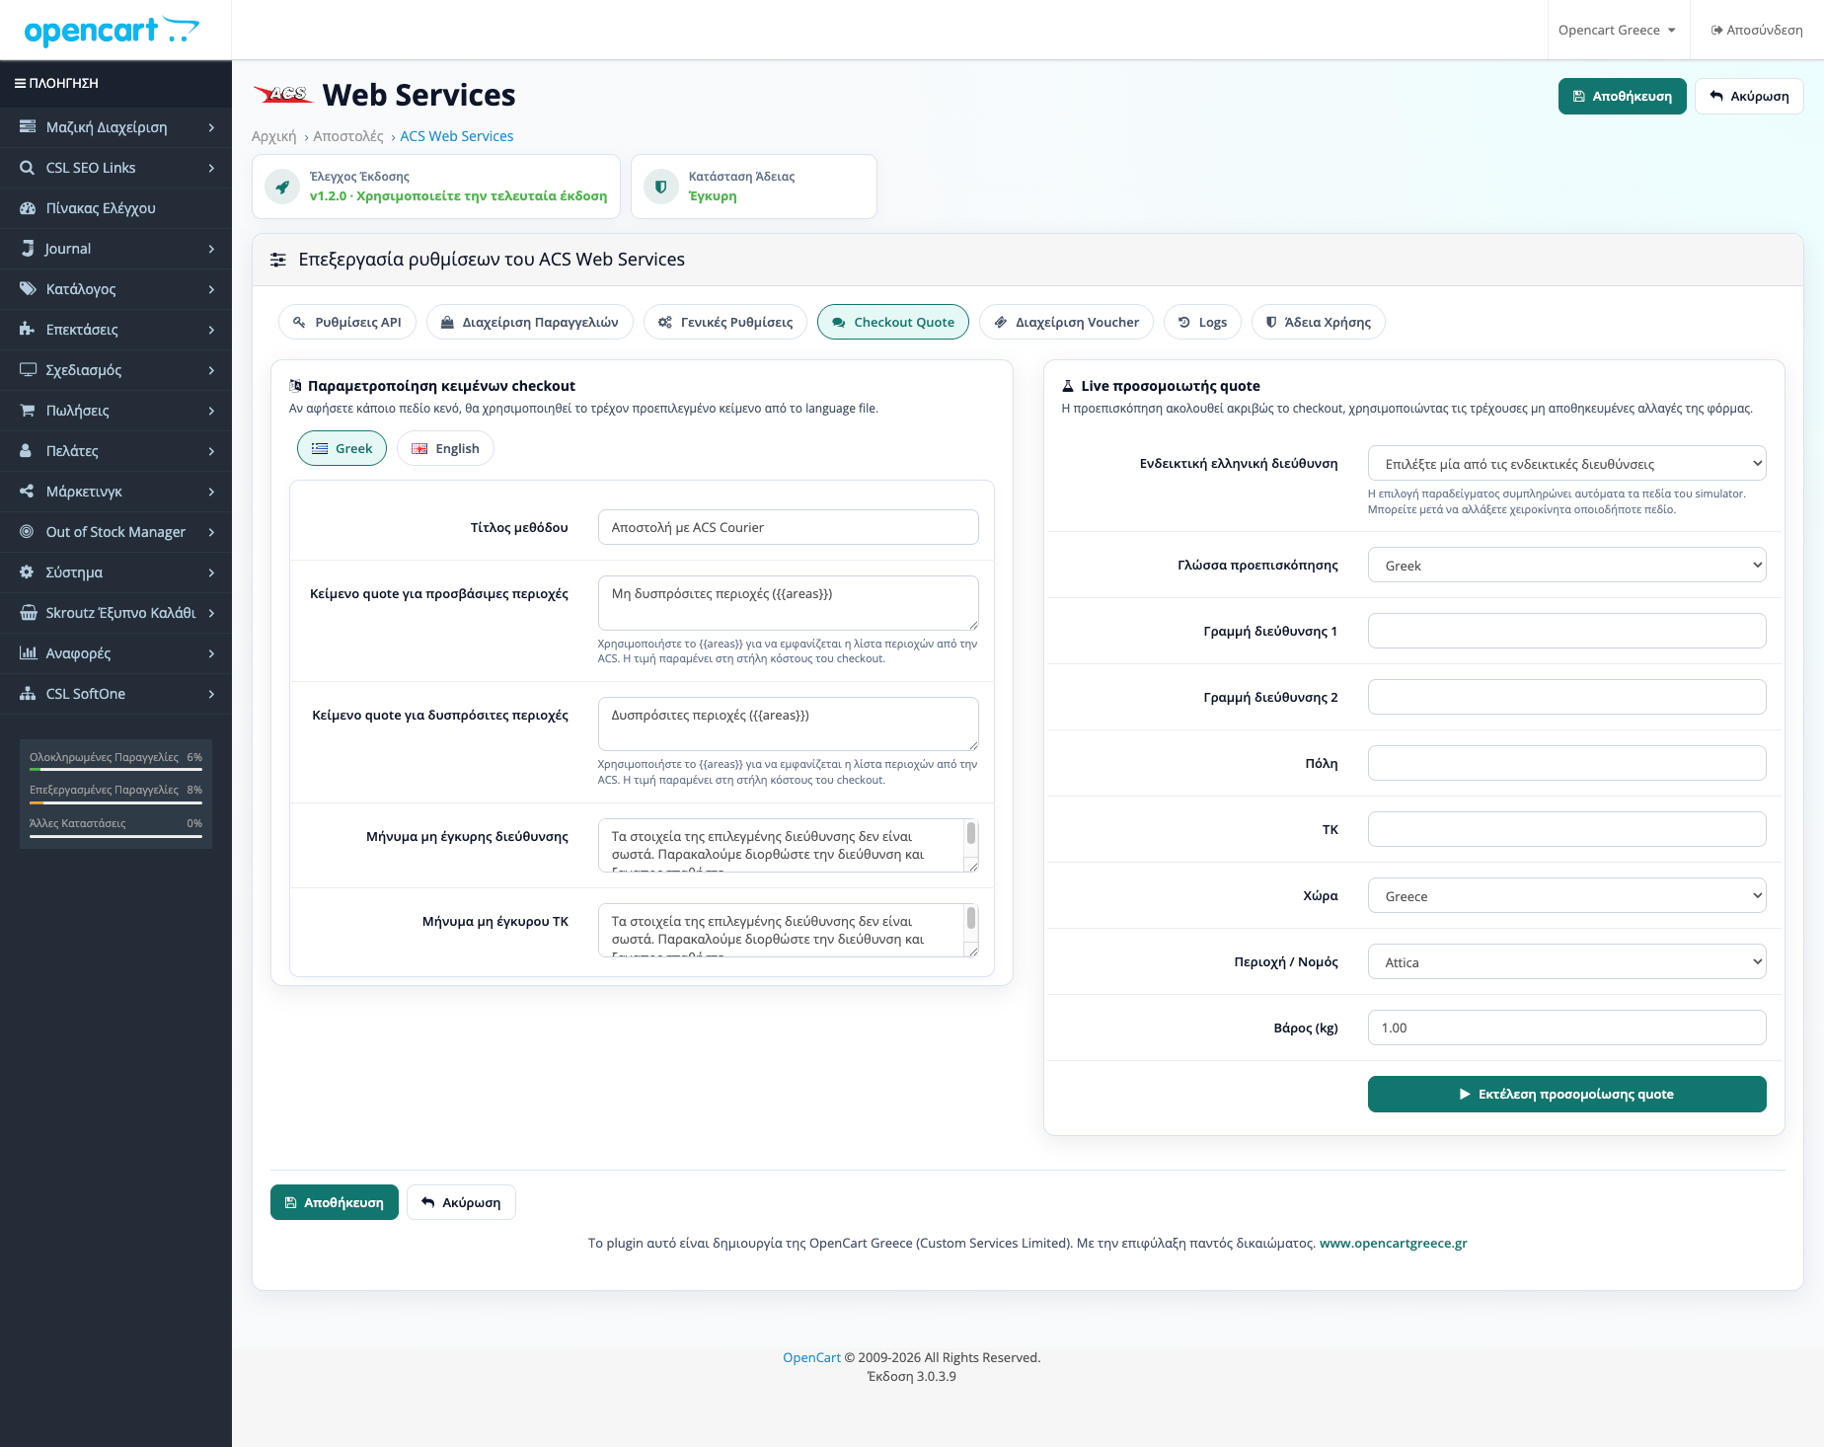The height and width of the screenshot is (1447, 1824).
Task: Click the CSL SoftOne sitemap icon
Action: [28, 694]
